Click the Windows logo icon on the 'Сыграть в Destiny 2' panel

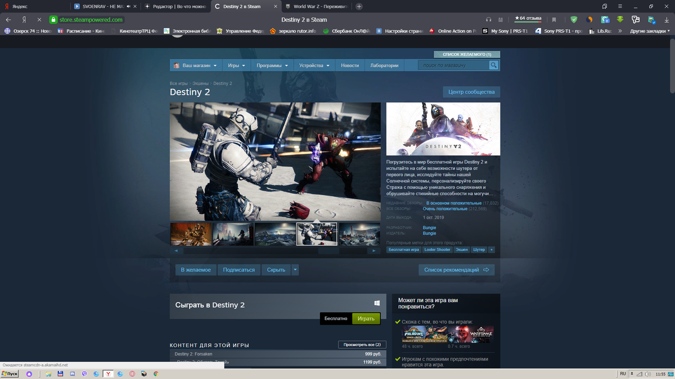(x=377, y=303)
